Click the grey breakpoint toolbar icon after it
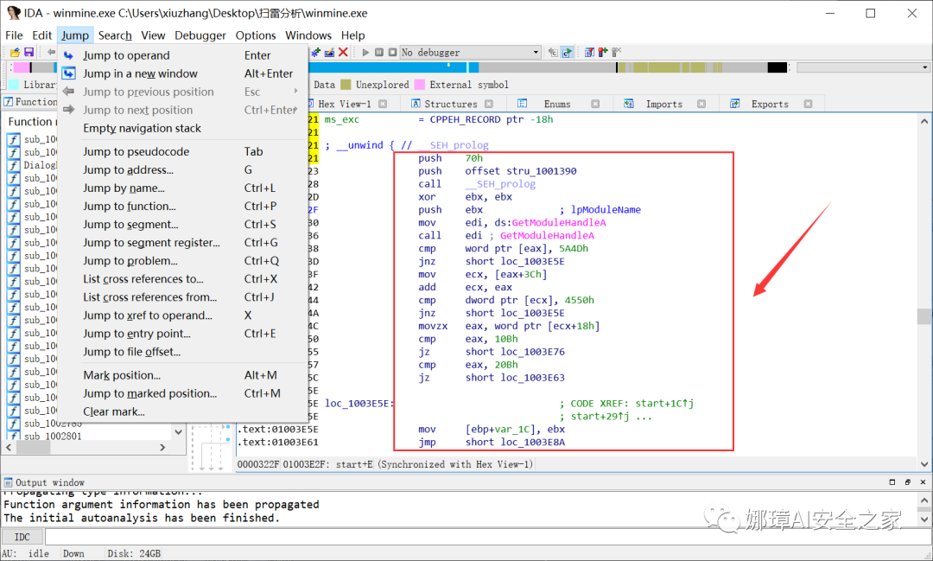This screenshot has height=561, width=933. point(617,53)
